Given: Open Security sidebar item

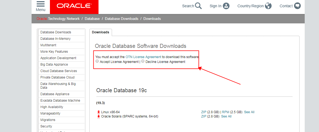Looking at the screenshot, I should tap(62, 126).
